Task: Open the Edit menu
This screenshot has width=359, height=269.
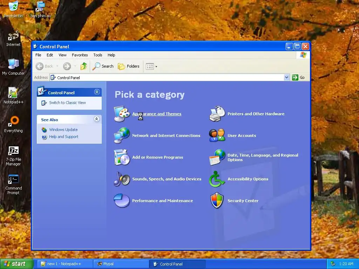Action: (x=50, y=55)
